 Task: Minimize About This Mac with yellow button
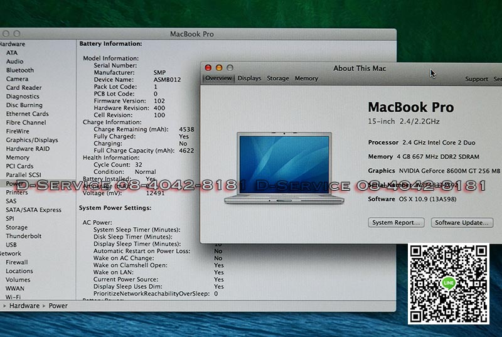point(219,68)
